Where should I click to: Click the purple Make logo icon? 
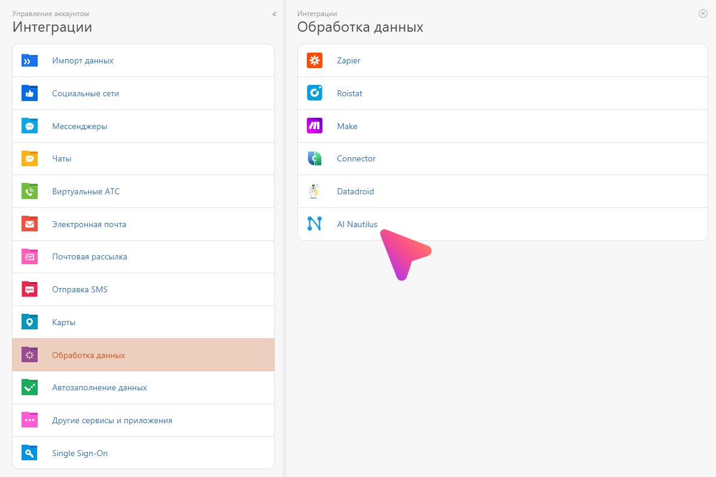[x=314, y=126]
